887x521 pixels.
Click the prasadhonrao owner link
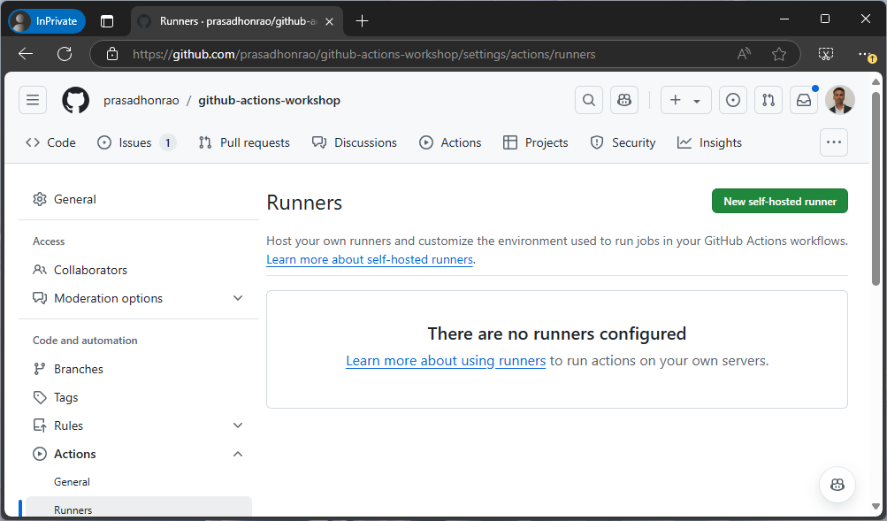point(141,100)
